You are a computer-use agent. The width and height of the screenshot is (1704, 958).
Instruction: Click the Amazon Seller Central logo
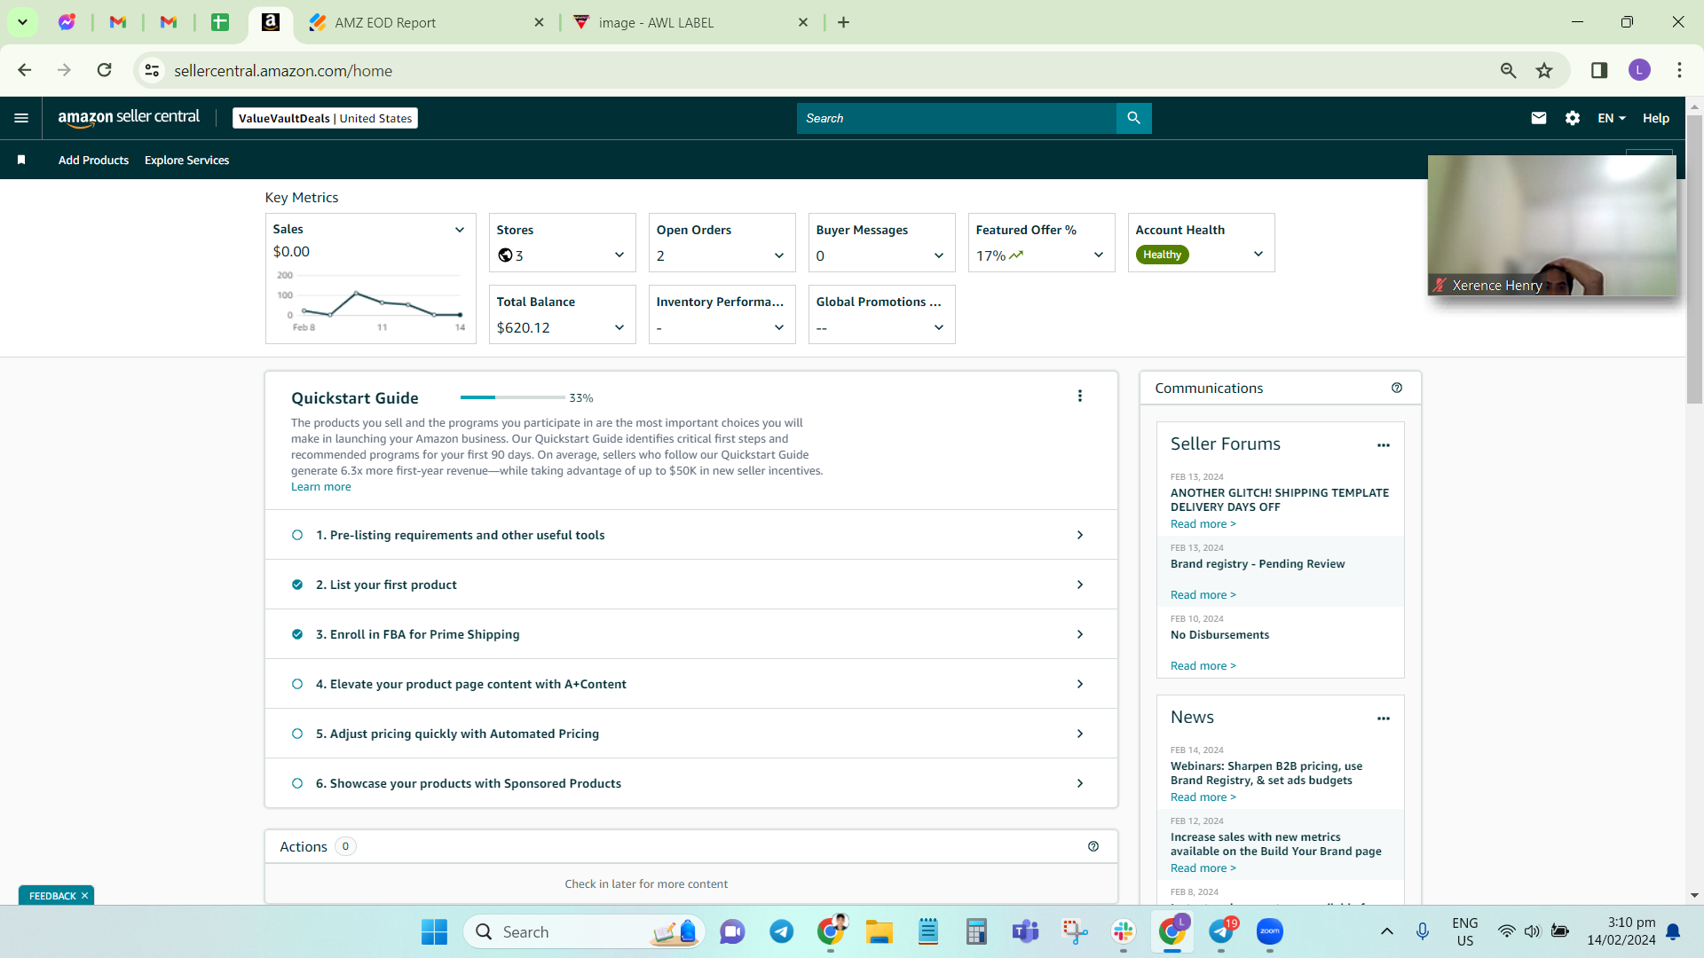click(129, 118)
